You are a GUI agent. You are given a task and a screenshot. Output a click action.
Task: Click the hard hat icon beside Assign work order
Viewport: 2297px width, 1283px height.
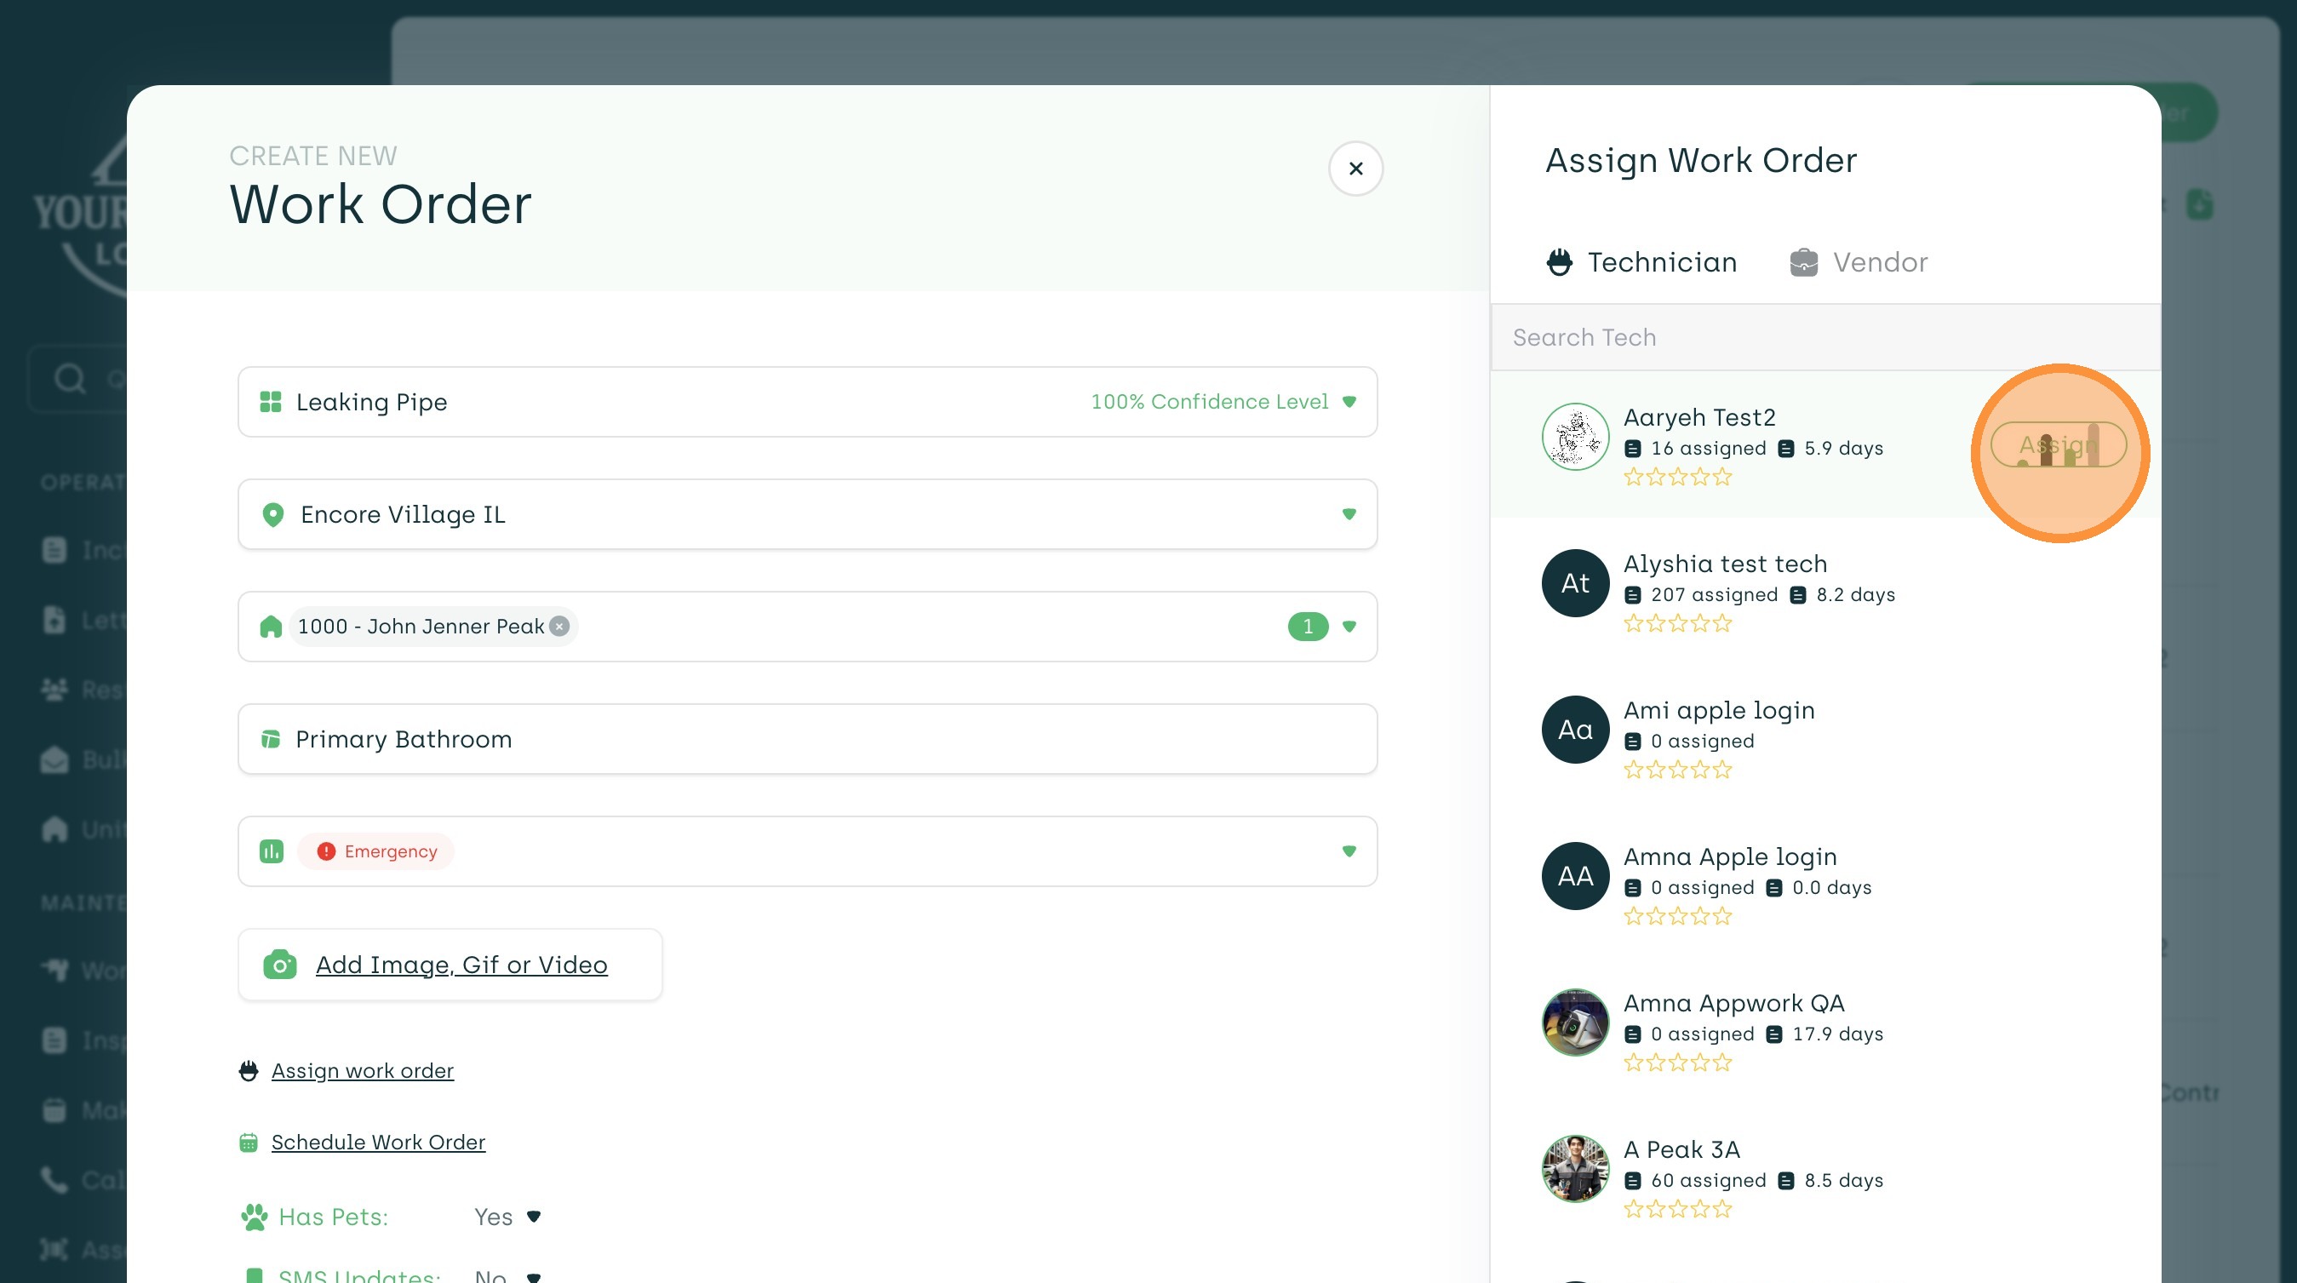[249, 1071]
